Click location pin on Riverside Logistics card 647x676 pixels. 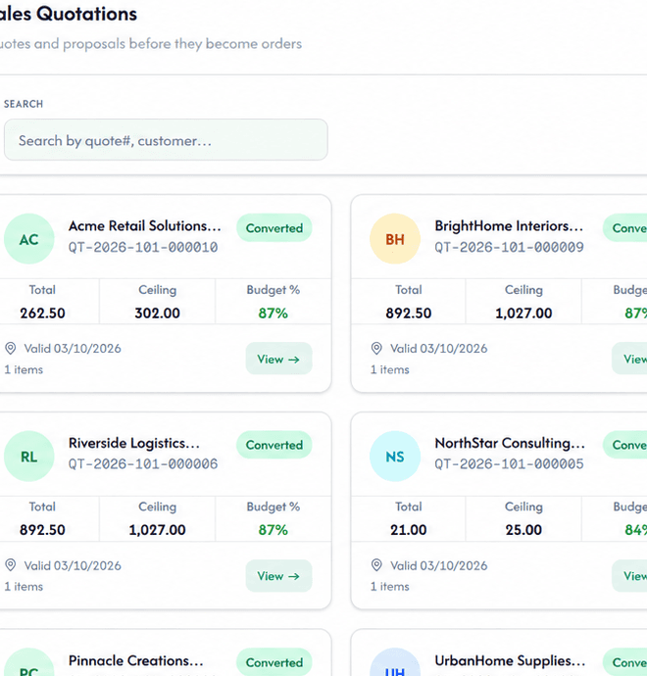pos(11,565)
